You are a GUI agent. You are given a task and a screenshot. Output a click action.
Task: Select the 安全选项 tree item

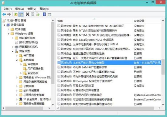point(33,73)
